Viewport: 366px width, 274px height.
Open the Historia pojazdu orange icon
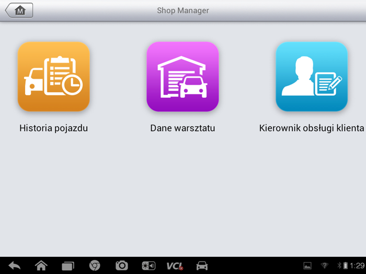[54, 76]
